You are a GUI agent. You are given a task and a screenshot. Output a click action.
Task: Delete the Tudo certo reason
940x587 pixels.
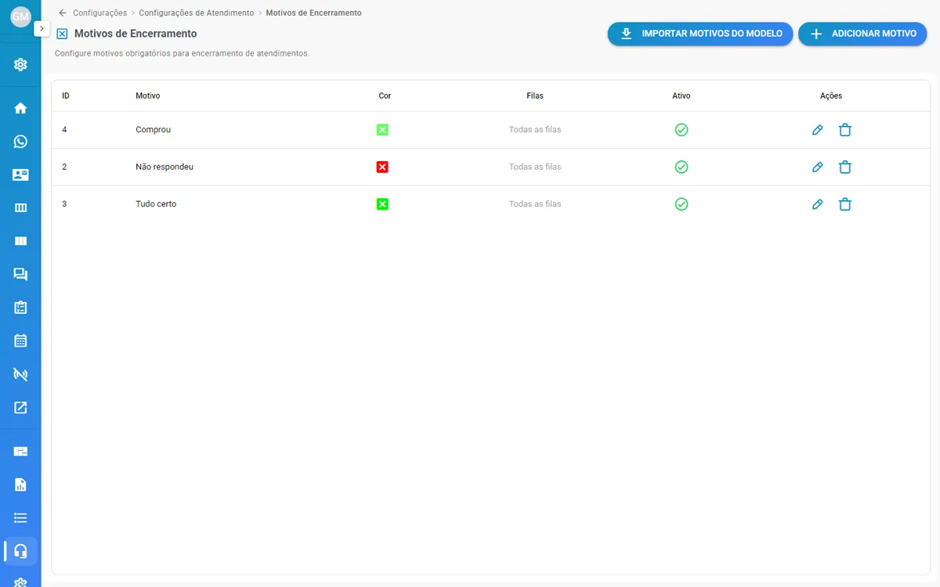845,204
